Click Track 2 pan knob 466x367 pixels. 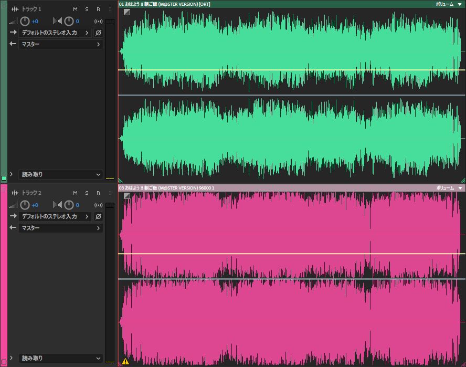pyautogui.click(x=69, y=205)
